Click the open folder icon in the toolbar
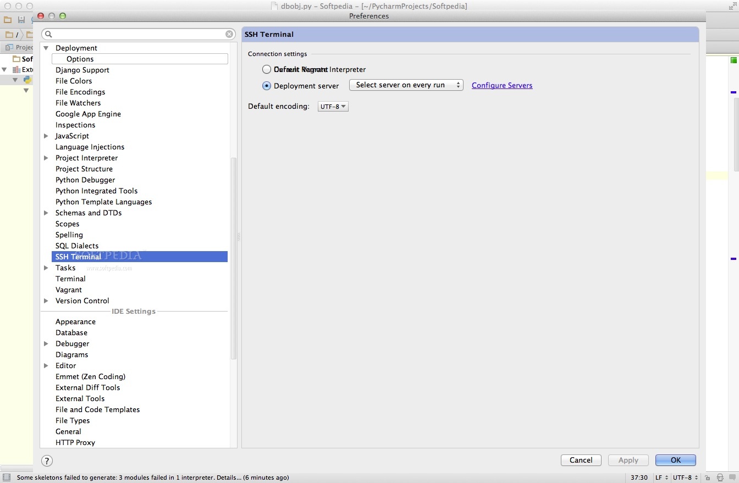 7,19
